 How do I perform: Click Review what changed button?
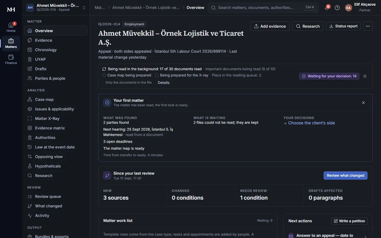pyautogui.click(x=346, y=176)
